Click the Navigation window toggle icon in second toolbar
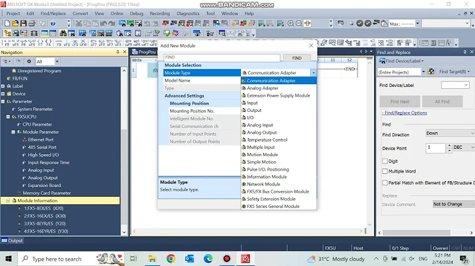Image resolution: width=475 pixels, height=266 pixels. click(7, 33)
